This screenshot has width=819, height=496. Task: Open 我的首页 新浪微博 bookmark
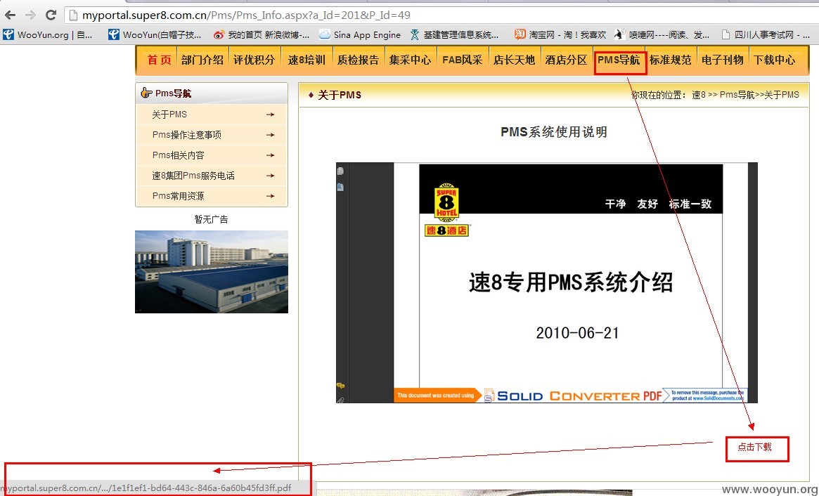click(261, 35)
